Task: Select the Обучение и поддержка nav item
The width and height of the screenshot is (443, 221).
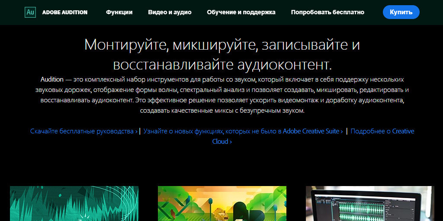Action: [241, 13]
